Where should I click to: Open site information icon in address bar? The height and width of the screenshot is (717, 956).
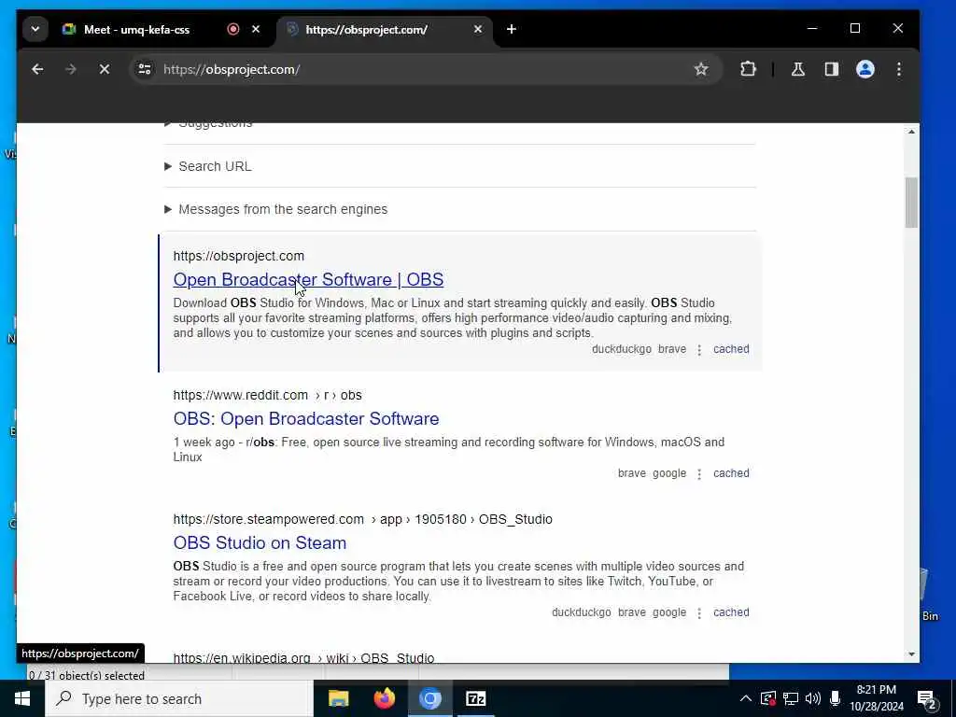click(145, 69)
